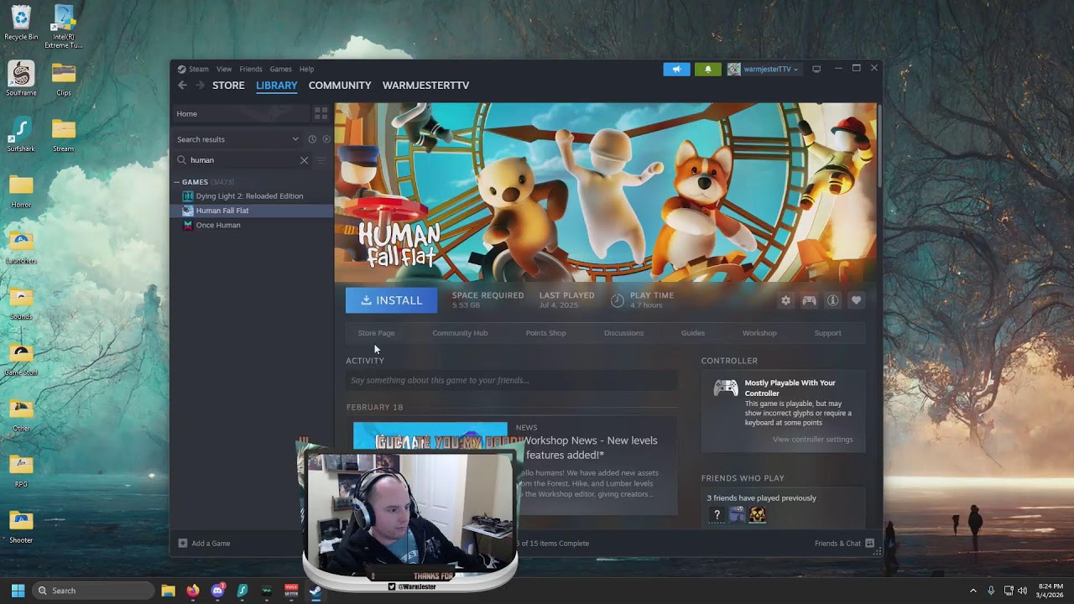The image size is (1074, 604).
Task: Add Human Fall Flat to favorites heart
Action: 856,300
